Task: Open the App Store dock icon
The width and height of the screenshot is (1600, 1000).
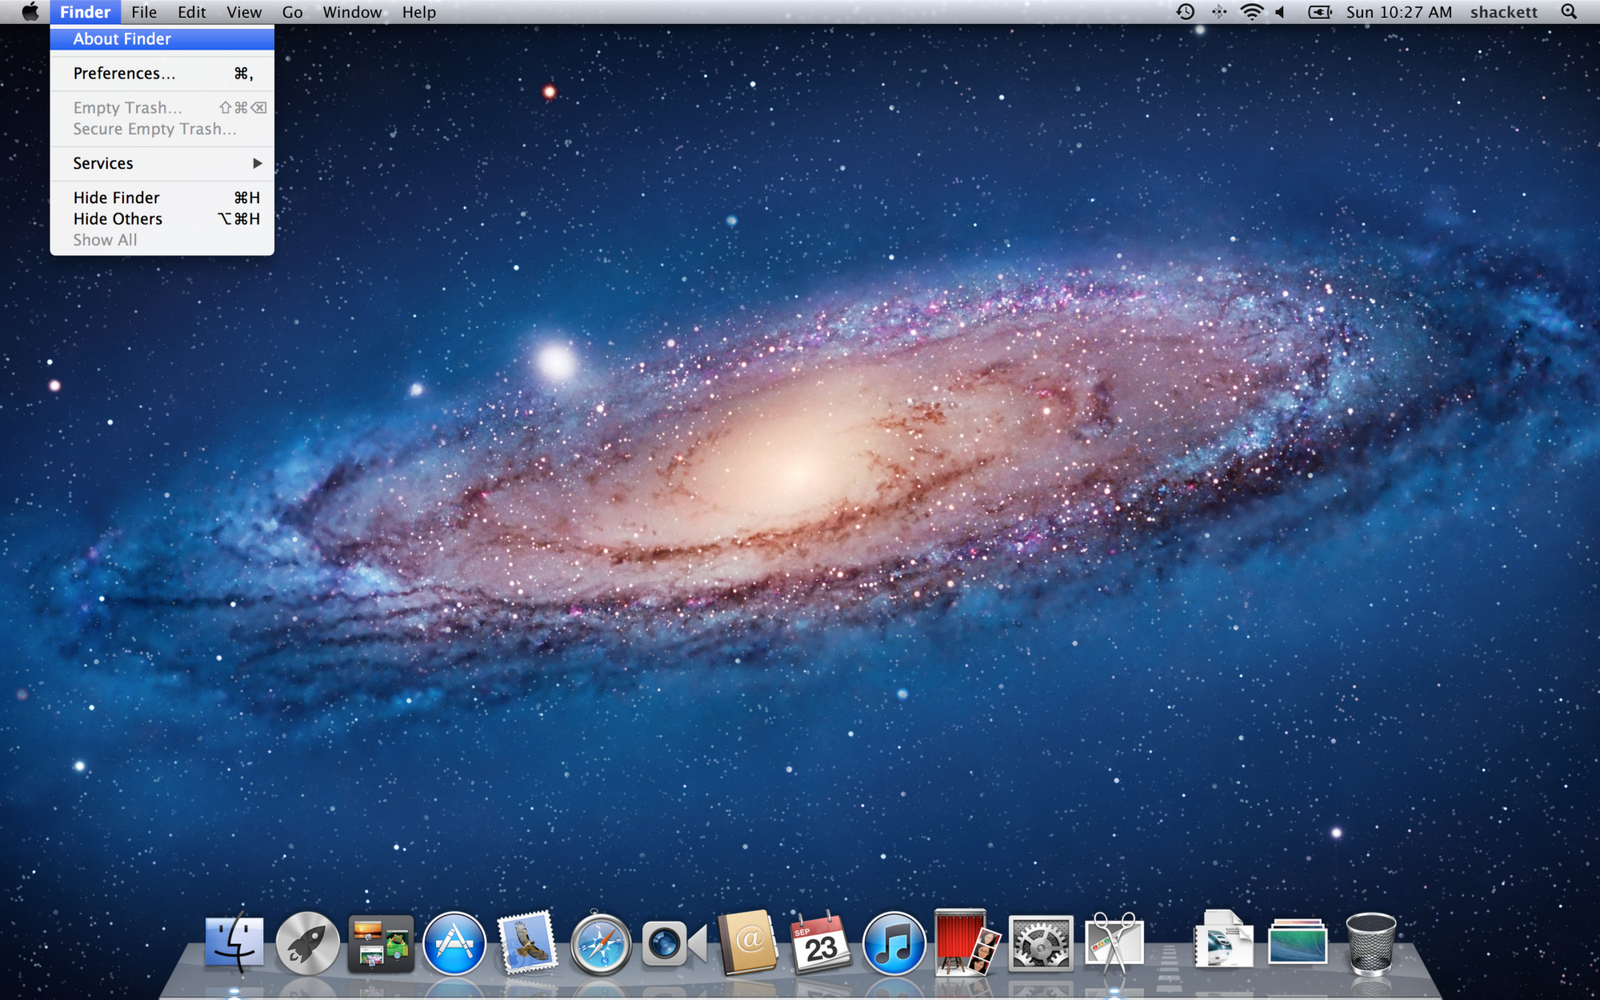Action: 454,944
